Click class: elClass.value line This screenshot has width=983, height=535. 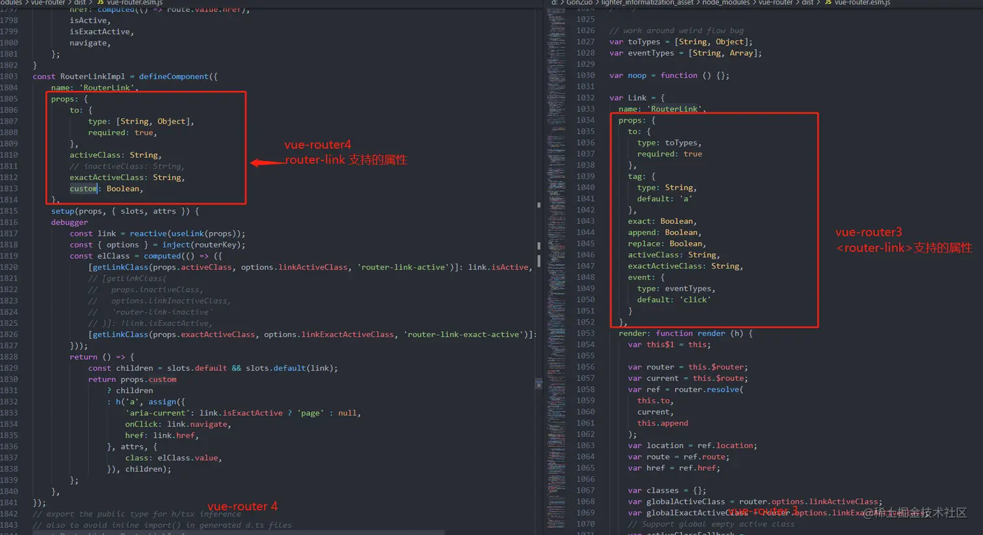coord(174,458)
